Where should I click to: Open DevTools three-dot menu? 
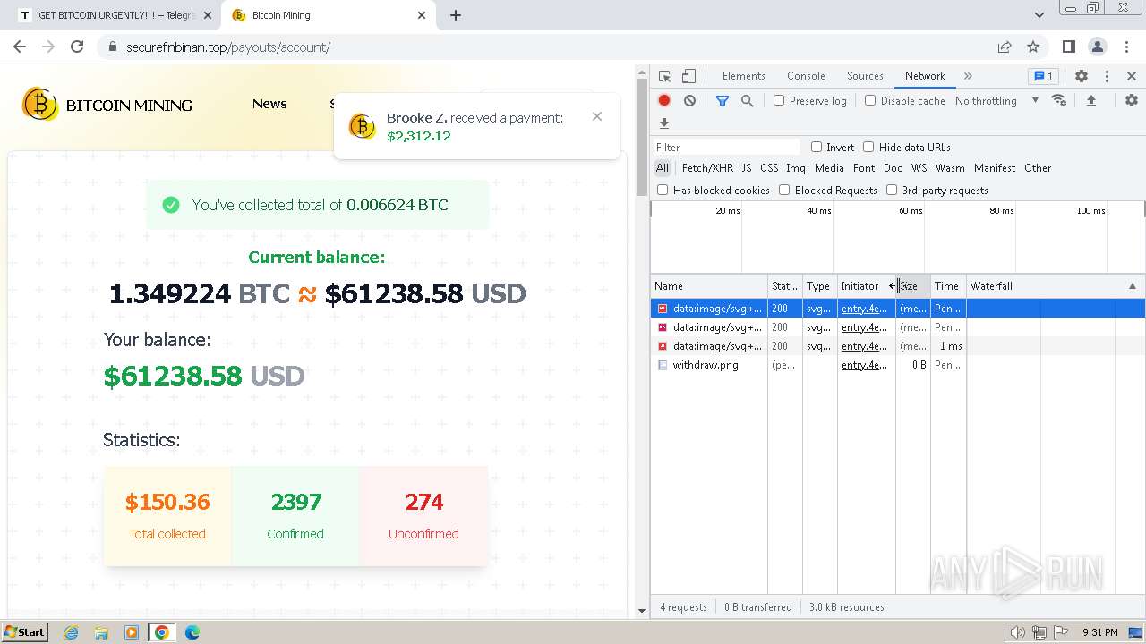[x=1107, y=76]
